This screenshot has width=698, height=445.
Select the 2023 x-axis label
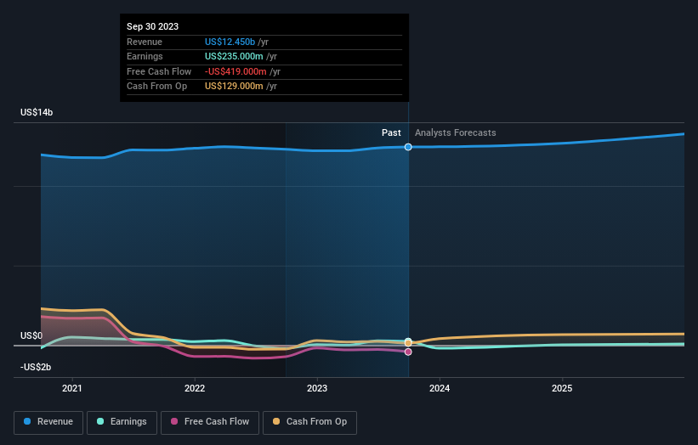[x=317, y=388]
